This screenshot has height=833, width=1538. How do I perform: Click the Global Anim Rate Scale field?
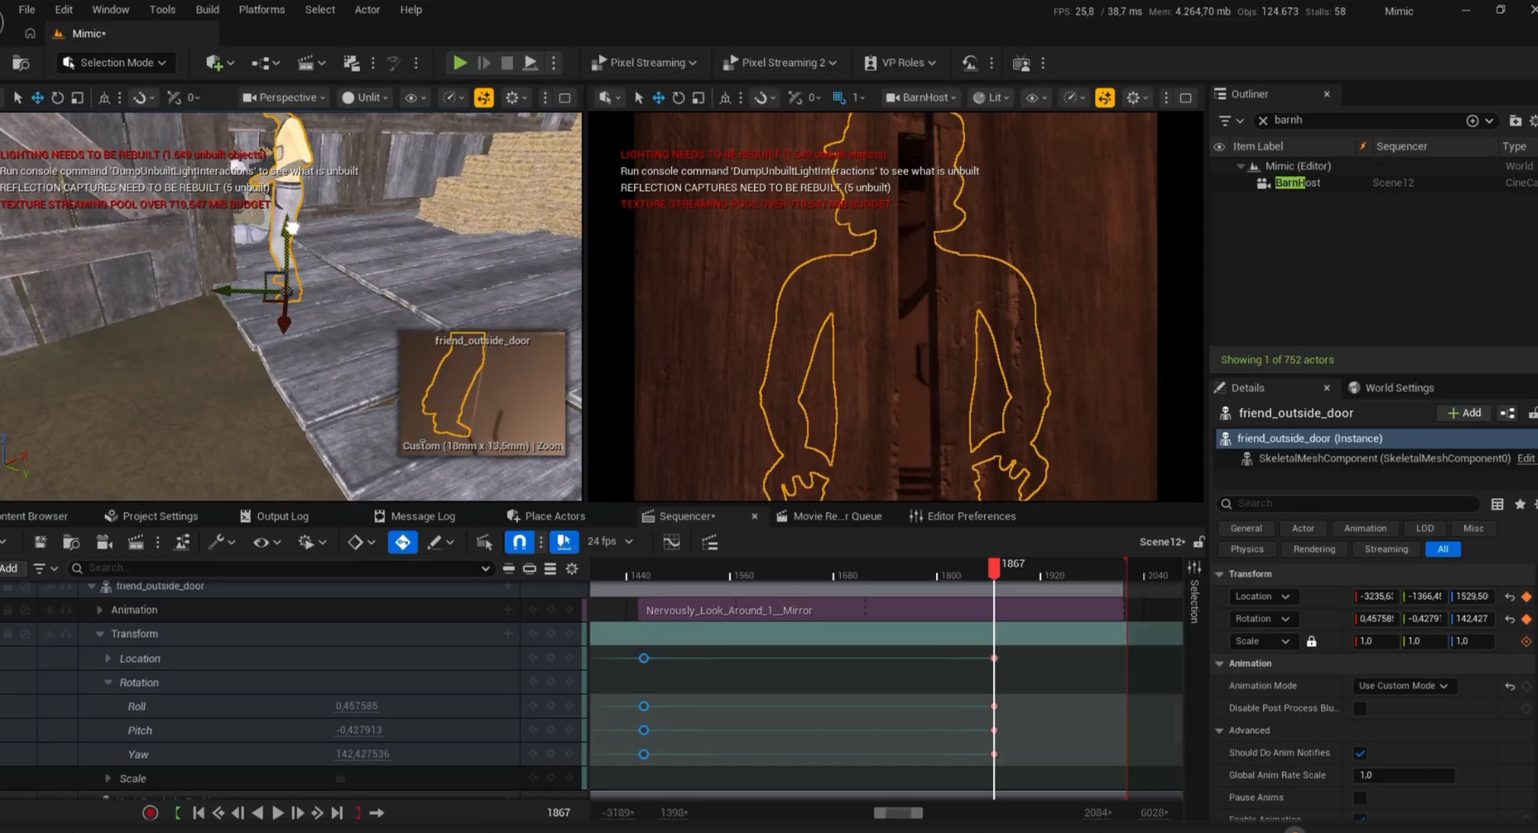point(1404,775)
